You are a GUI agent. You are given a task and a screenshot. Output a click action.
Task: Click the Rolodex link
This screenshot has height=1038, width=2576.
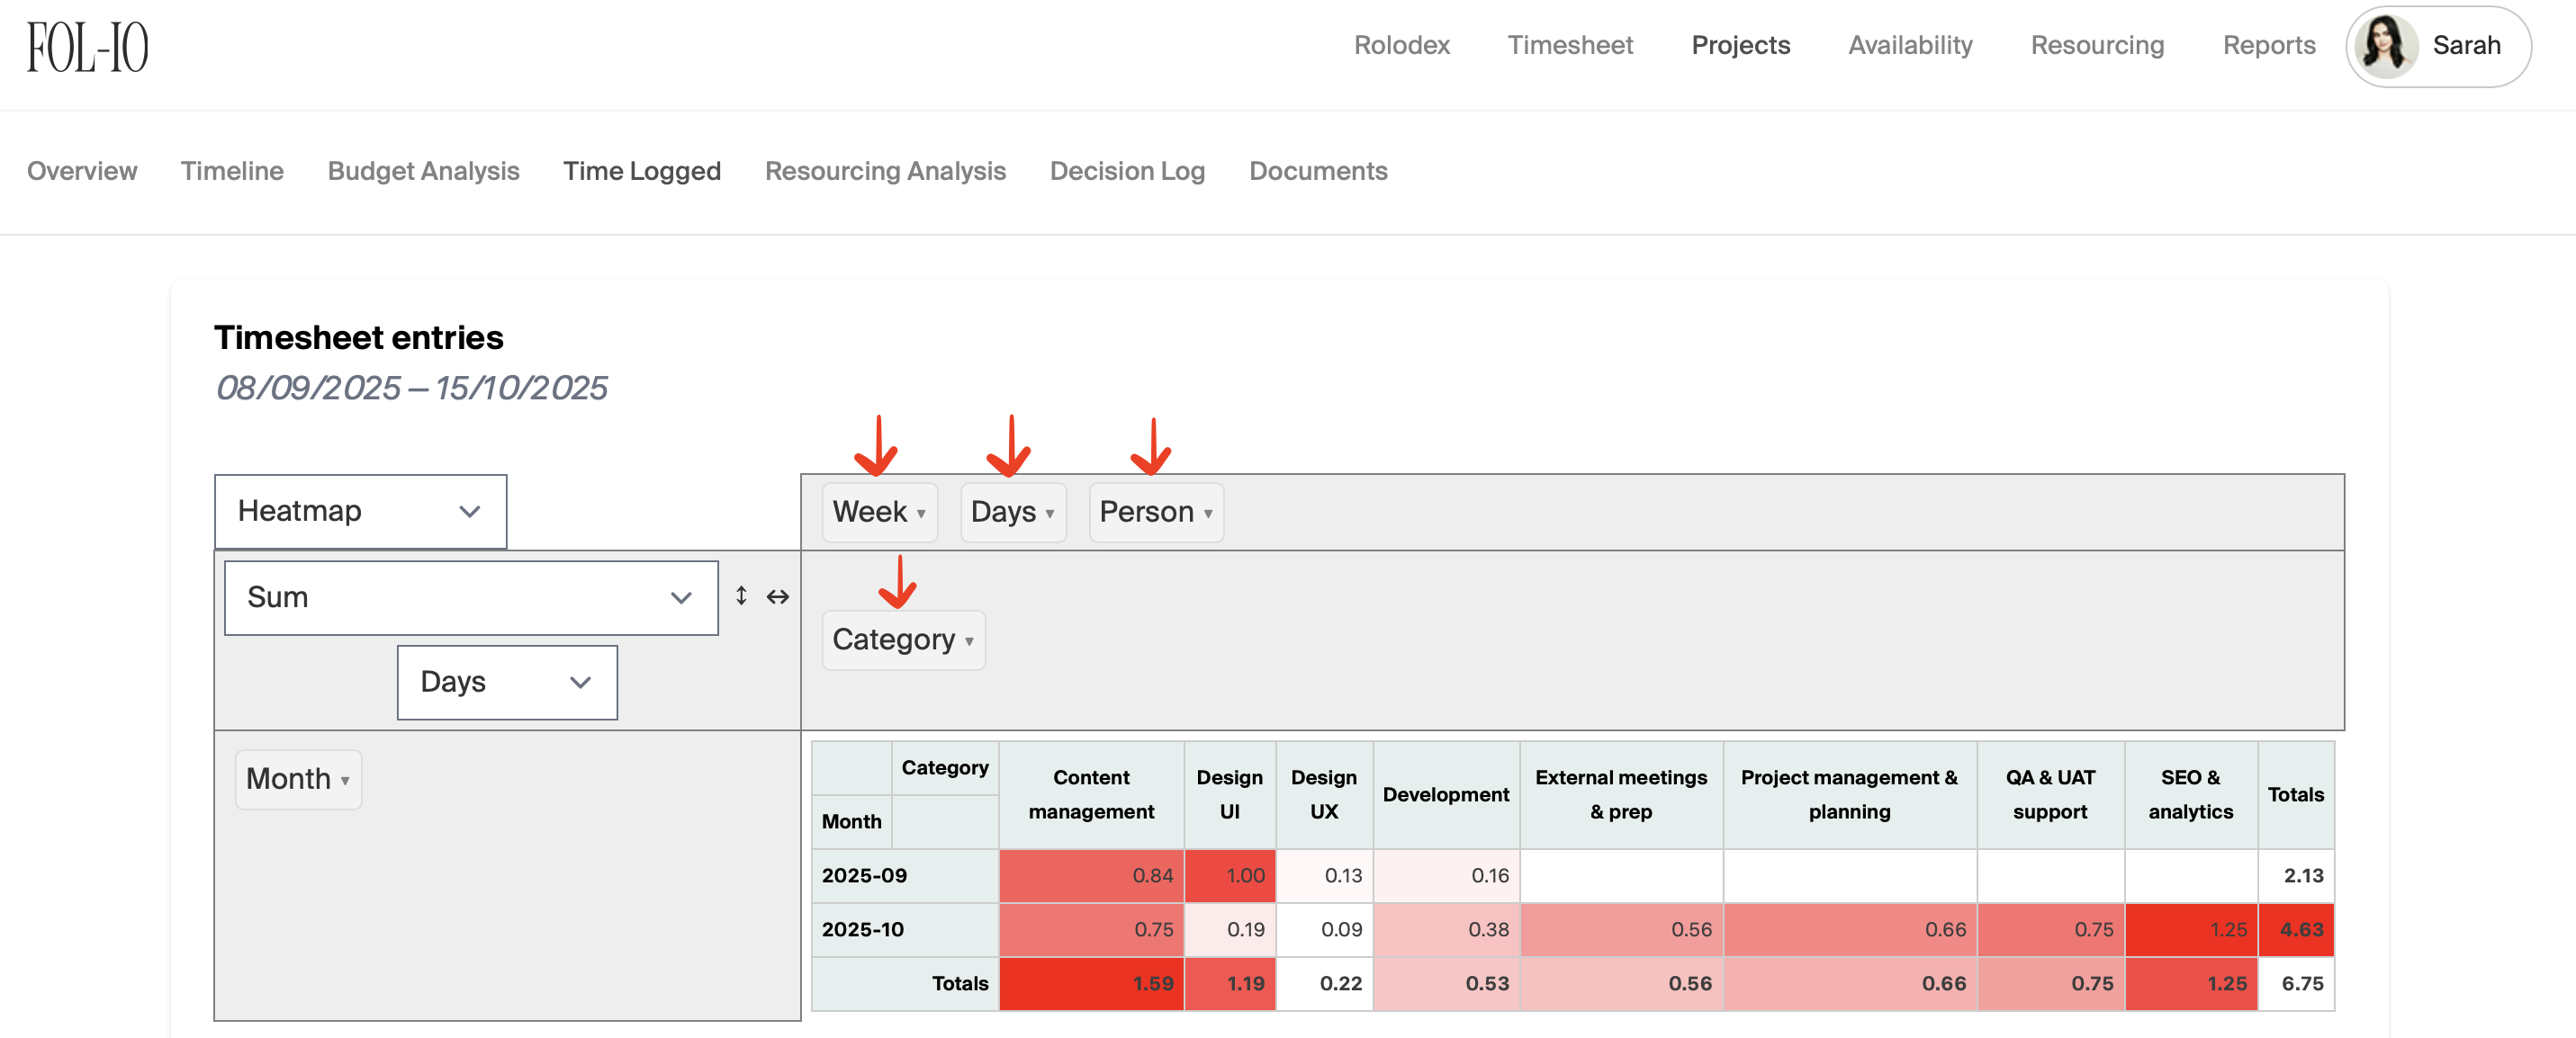[1401, 45]
